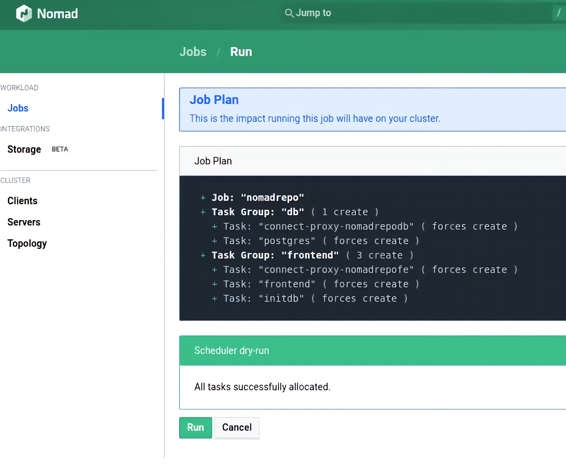This screenshot has width=566, height=473.
Task: Go to Servers page
Action: click(24, 222)
